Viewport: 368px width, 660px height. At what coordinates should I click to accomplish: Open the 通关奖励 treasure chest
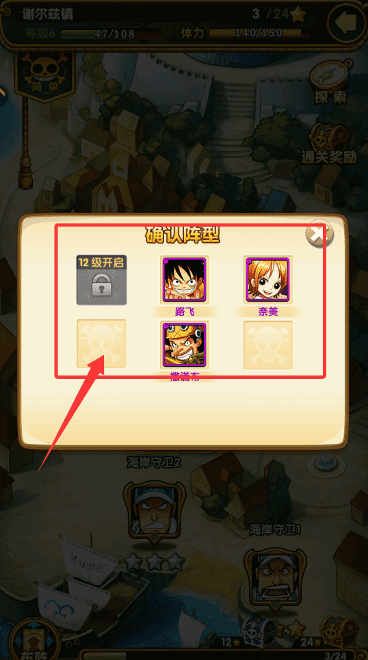point(329,143)
